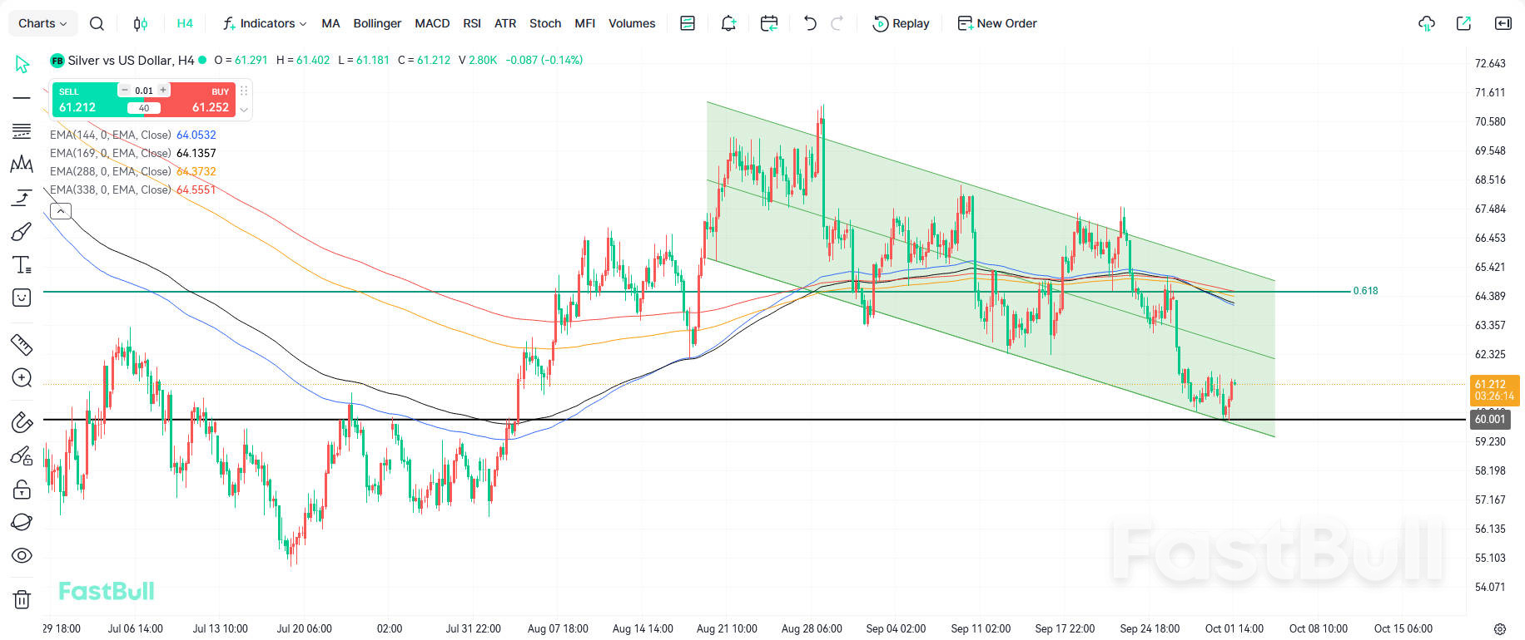Select the pattern drawing tool
The image size is (1525, 640).
[x=22, y=165]
